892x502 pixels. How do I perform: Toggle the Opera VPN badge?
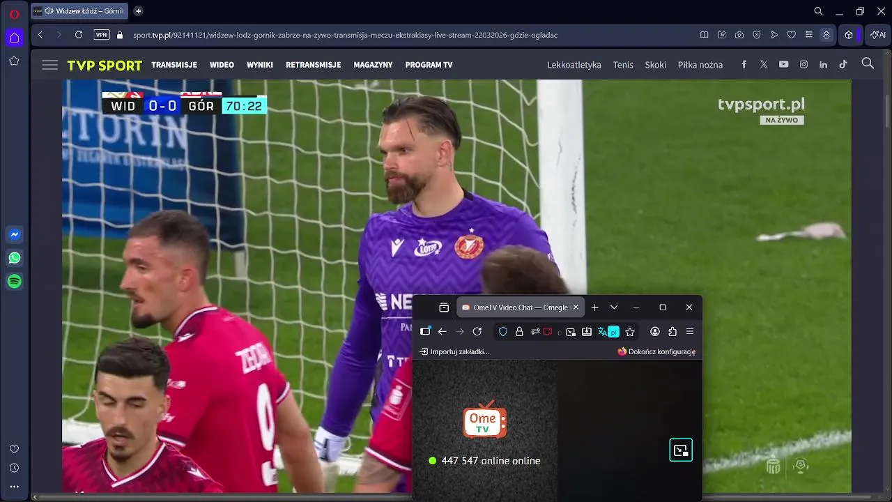[x=102, y=35]
